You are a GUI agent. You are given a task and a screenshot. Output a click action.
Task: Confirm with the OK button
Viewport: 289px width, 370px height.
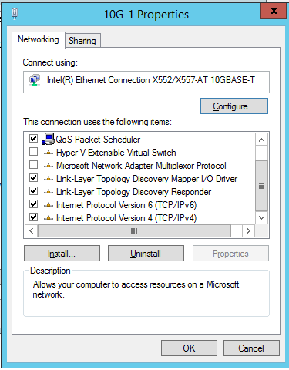click(189, 348)
